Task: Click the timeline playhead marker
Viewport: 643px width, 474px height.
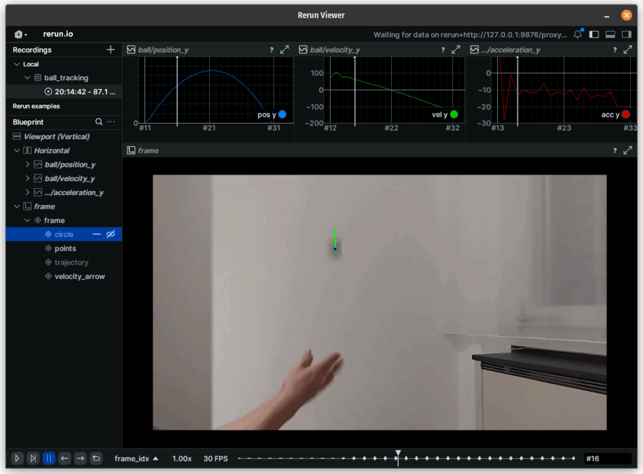Action: pos(397,453)
